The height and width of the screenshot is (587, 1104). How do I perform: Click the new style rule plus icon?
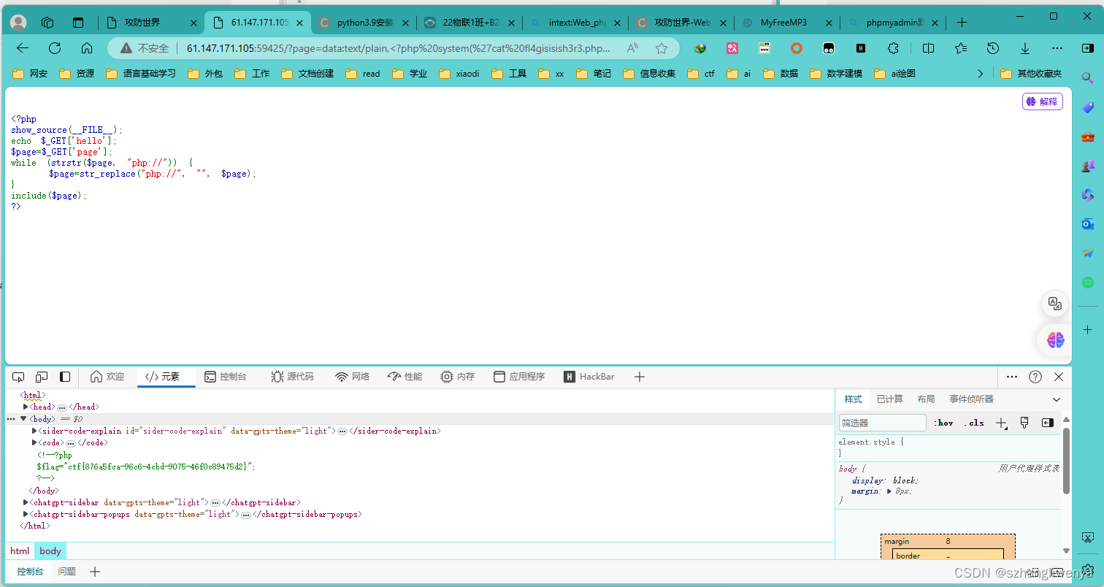pos(1001,422)
